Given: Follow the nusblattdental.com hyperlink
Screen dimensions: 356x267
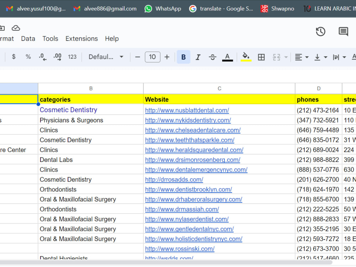Looking at the screenshot, I should (x=187, y=110).
